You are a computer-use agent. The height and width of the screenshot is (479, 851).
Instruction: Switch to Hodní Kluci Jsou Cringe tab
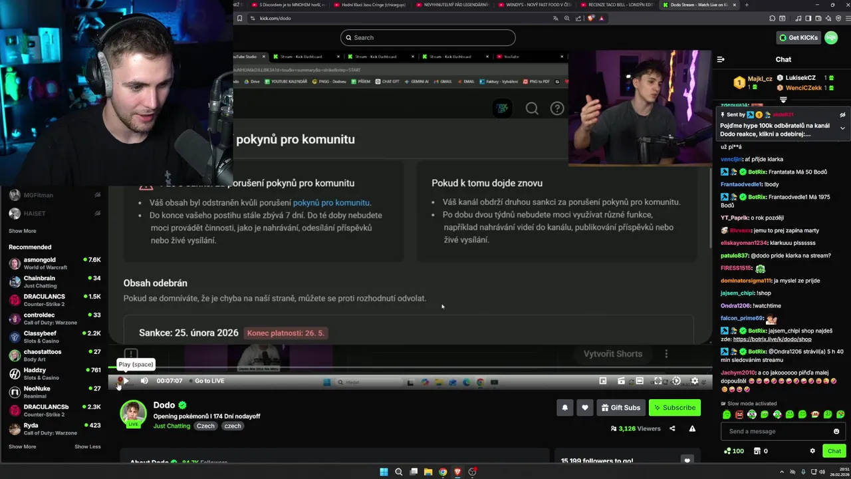tap(371, 5)
